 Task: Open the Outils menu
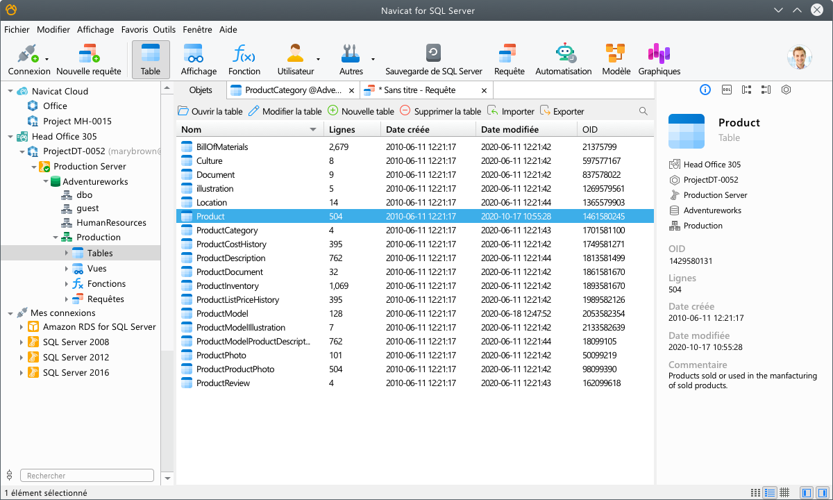point(165,30)
